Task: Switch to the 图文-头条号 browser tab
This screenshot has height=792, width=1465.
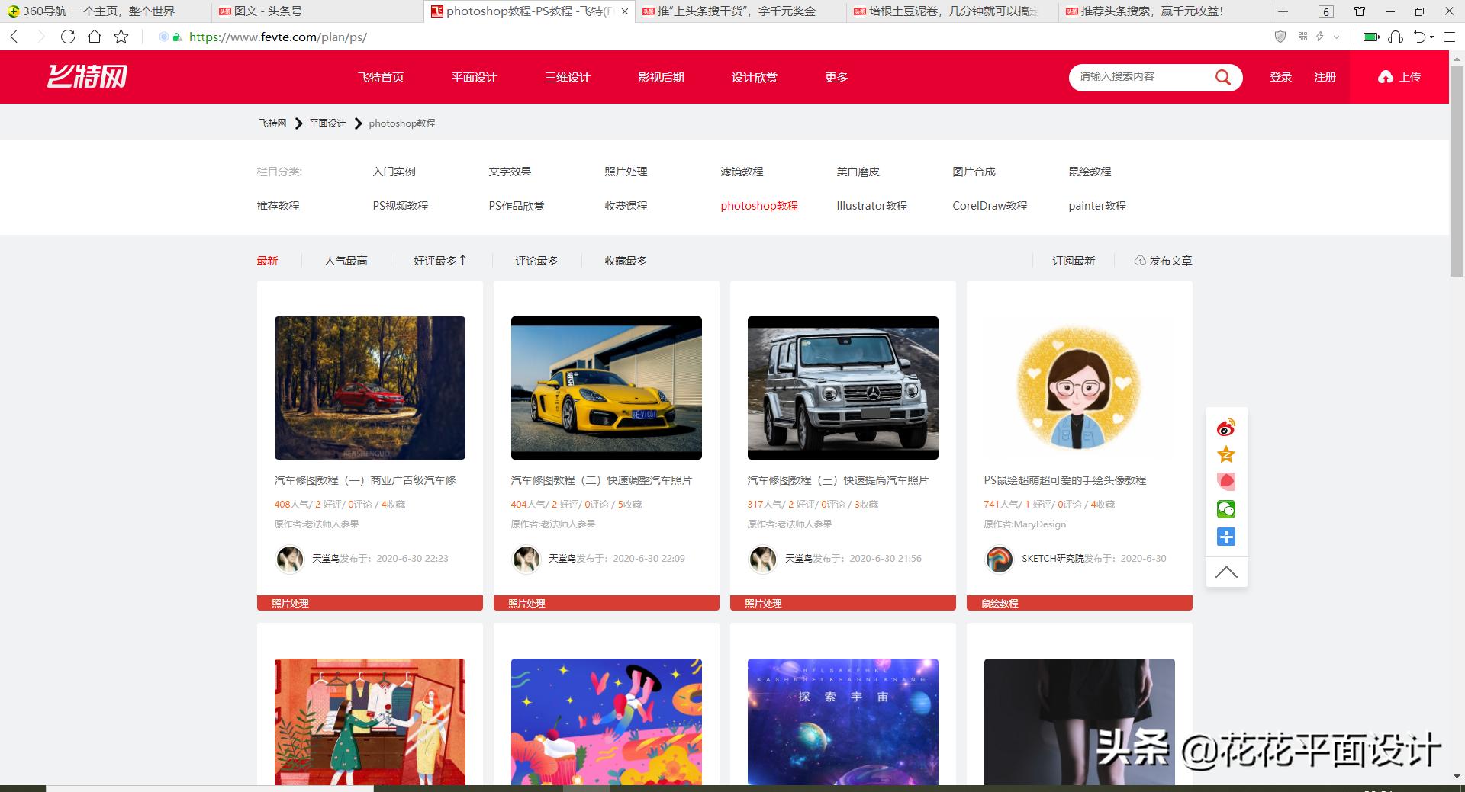Action: pyautogui.click(x=263, y=11)
